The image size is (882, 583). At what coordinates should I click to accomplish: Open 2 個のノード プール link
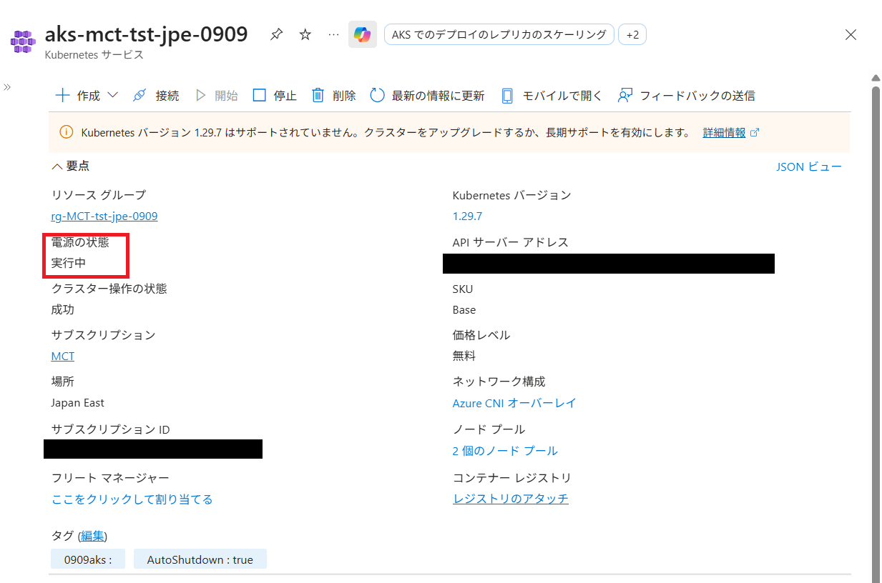[x=505, y=451]
